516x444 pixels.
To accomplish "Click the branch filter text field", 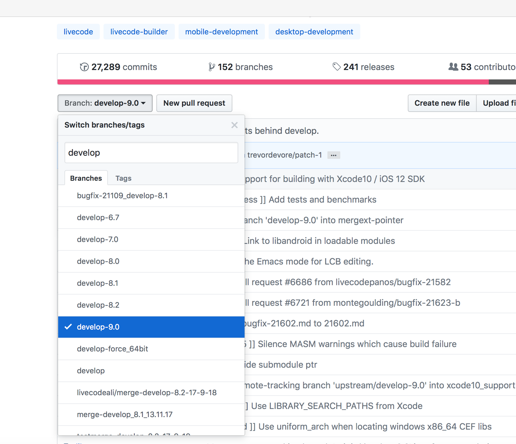I will [151, 153].
